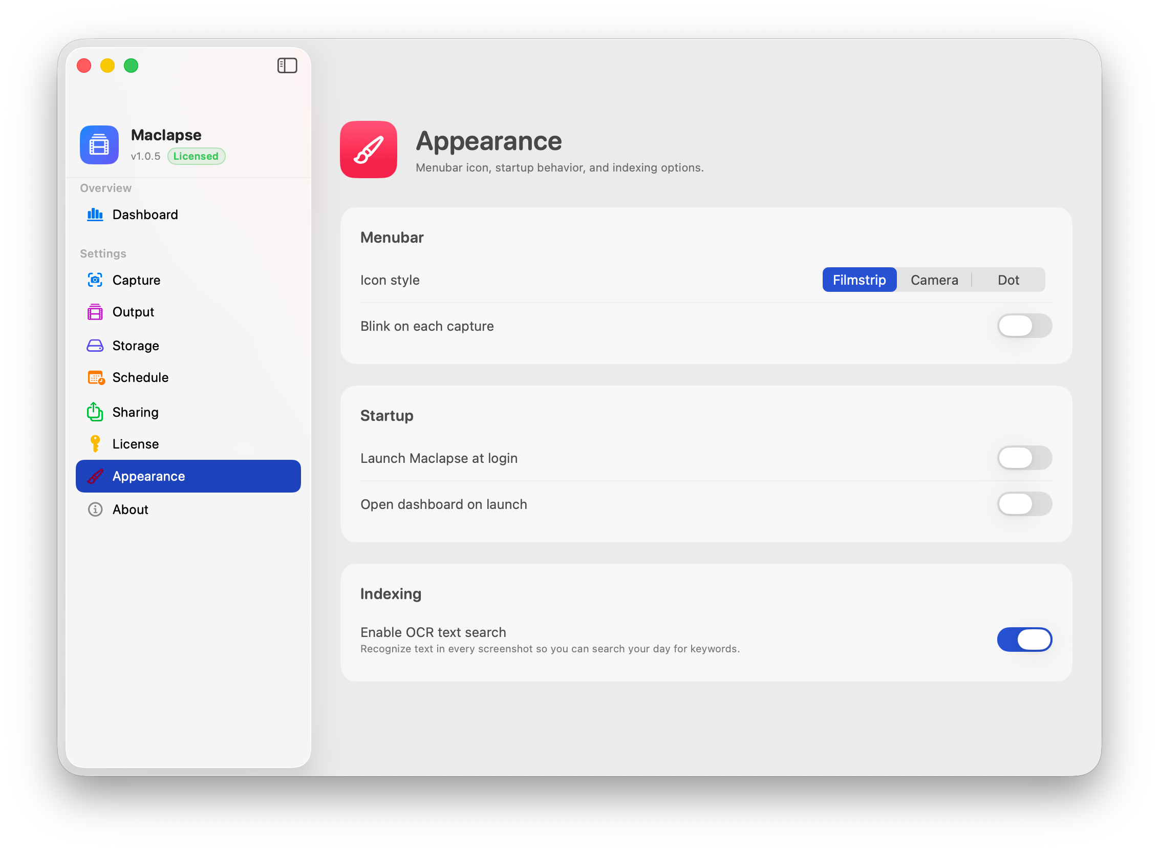Image resolution: width=1159 pixels, height=852 pixels.
Task: Select Filmstrip icon style
Action: click(859, 280)
